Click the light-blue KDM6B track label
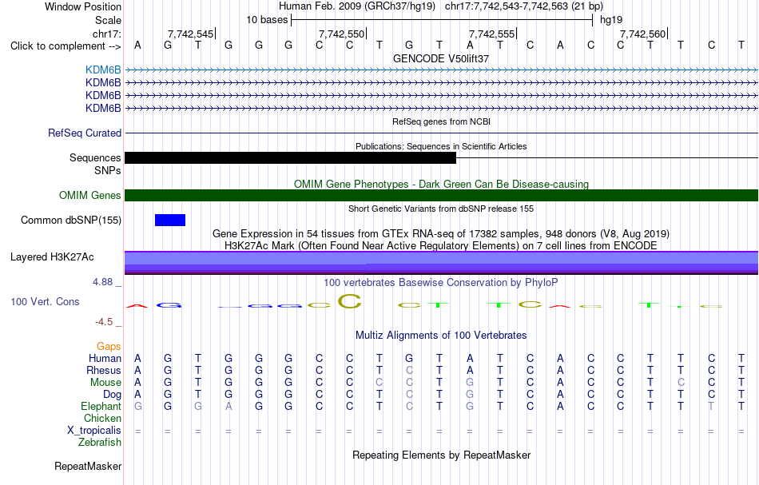The width and height of the screenshot is (759, 485). click(x=103, y=70)
